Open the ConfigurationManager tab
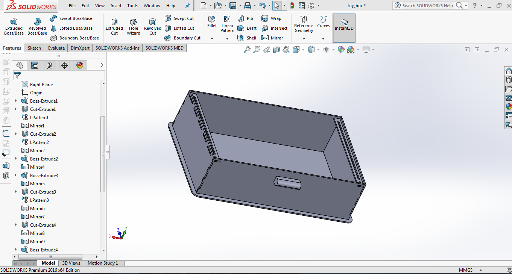512x274 pixels. (x=50, y=65)
